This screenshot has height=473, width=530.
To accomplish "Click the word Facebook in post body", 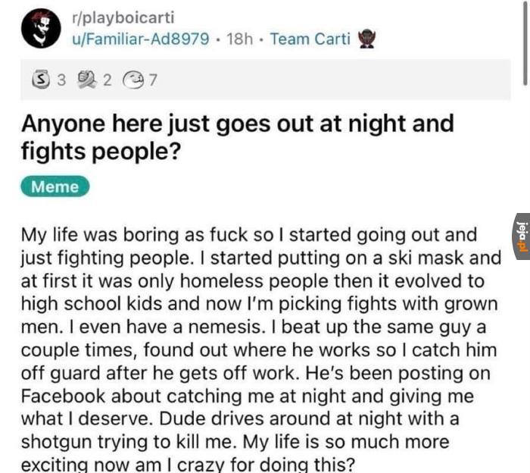I will pyautogui.click(x=63, y=396).
